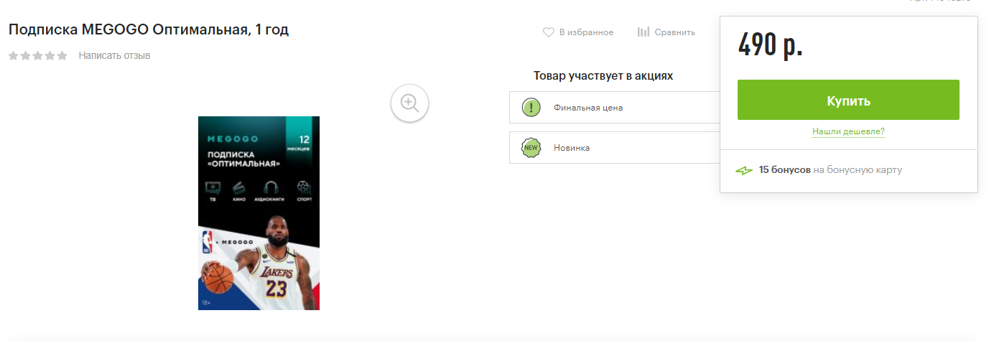Image resolution: width=989 pixels, height=341 pixels.
Task: Open the Новинка promotion row
Action: [615, 148]
